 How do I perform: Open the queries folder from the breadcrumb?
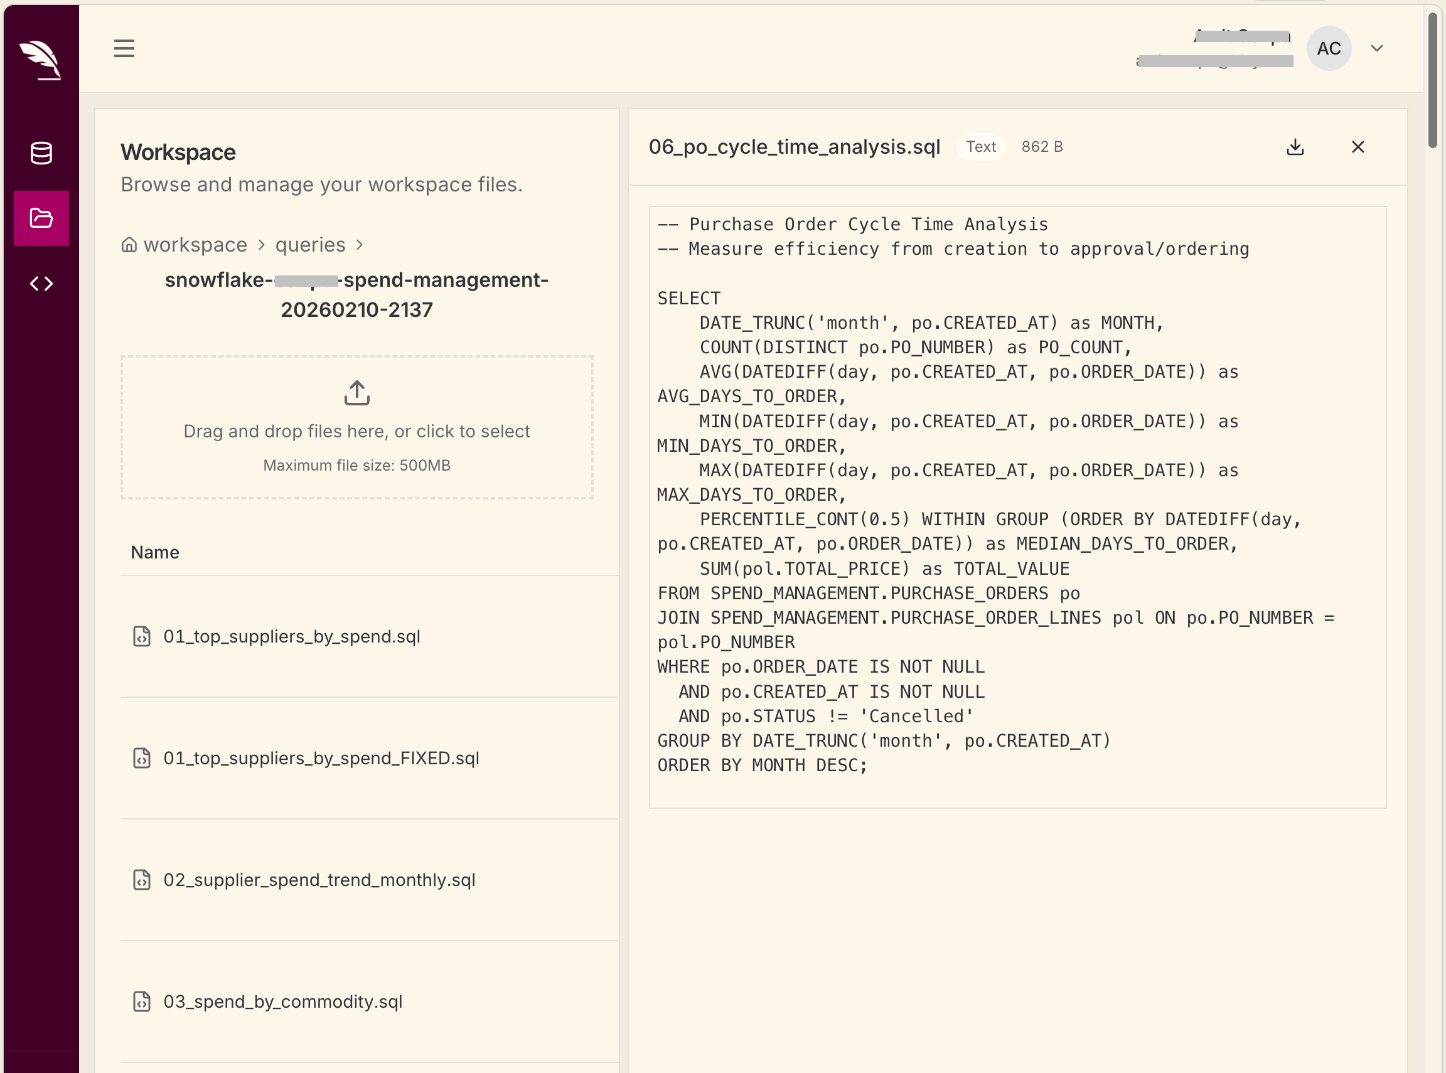[311, 244]
